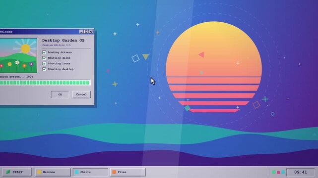Screen dimensions: 318x178
Task: Cancel the Welcome dialog
Action: (x=81, y=94)
